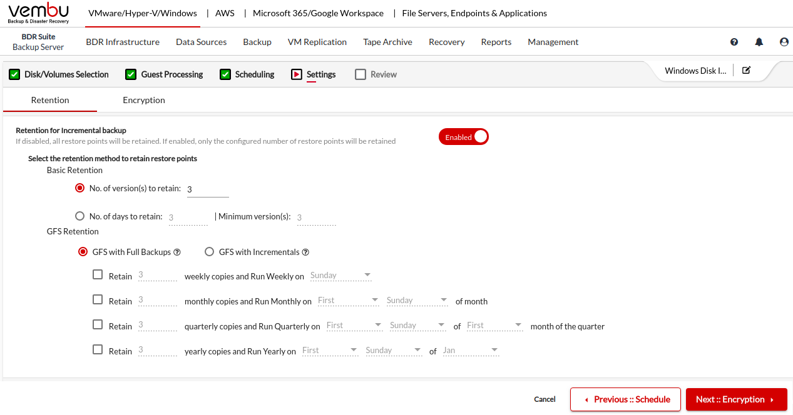Click the edit job name pencil icon
Viewport: 793px width, 415px height.
pyautogui.click(x=746, y=70)
